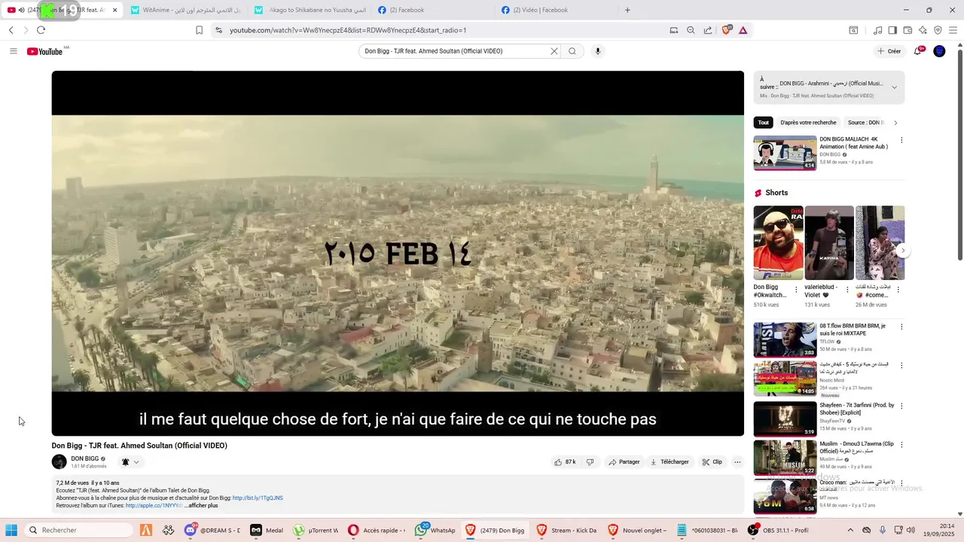Open Brave main hamburger menu

coord(953,30)
